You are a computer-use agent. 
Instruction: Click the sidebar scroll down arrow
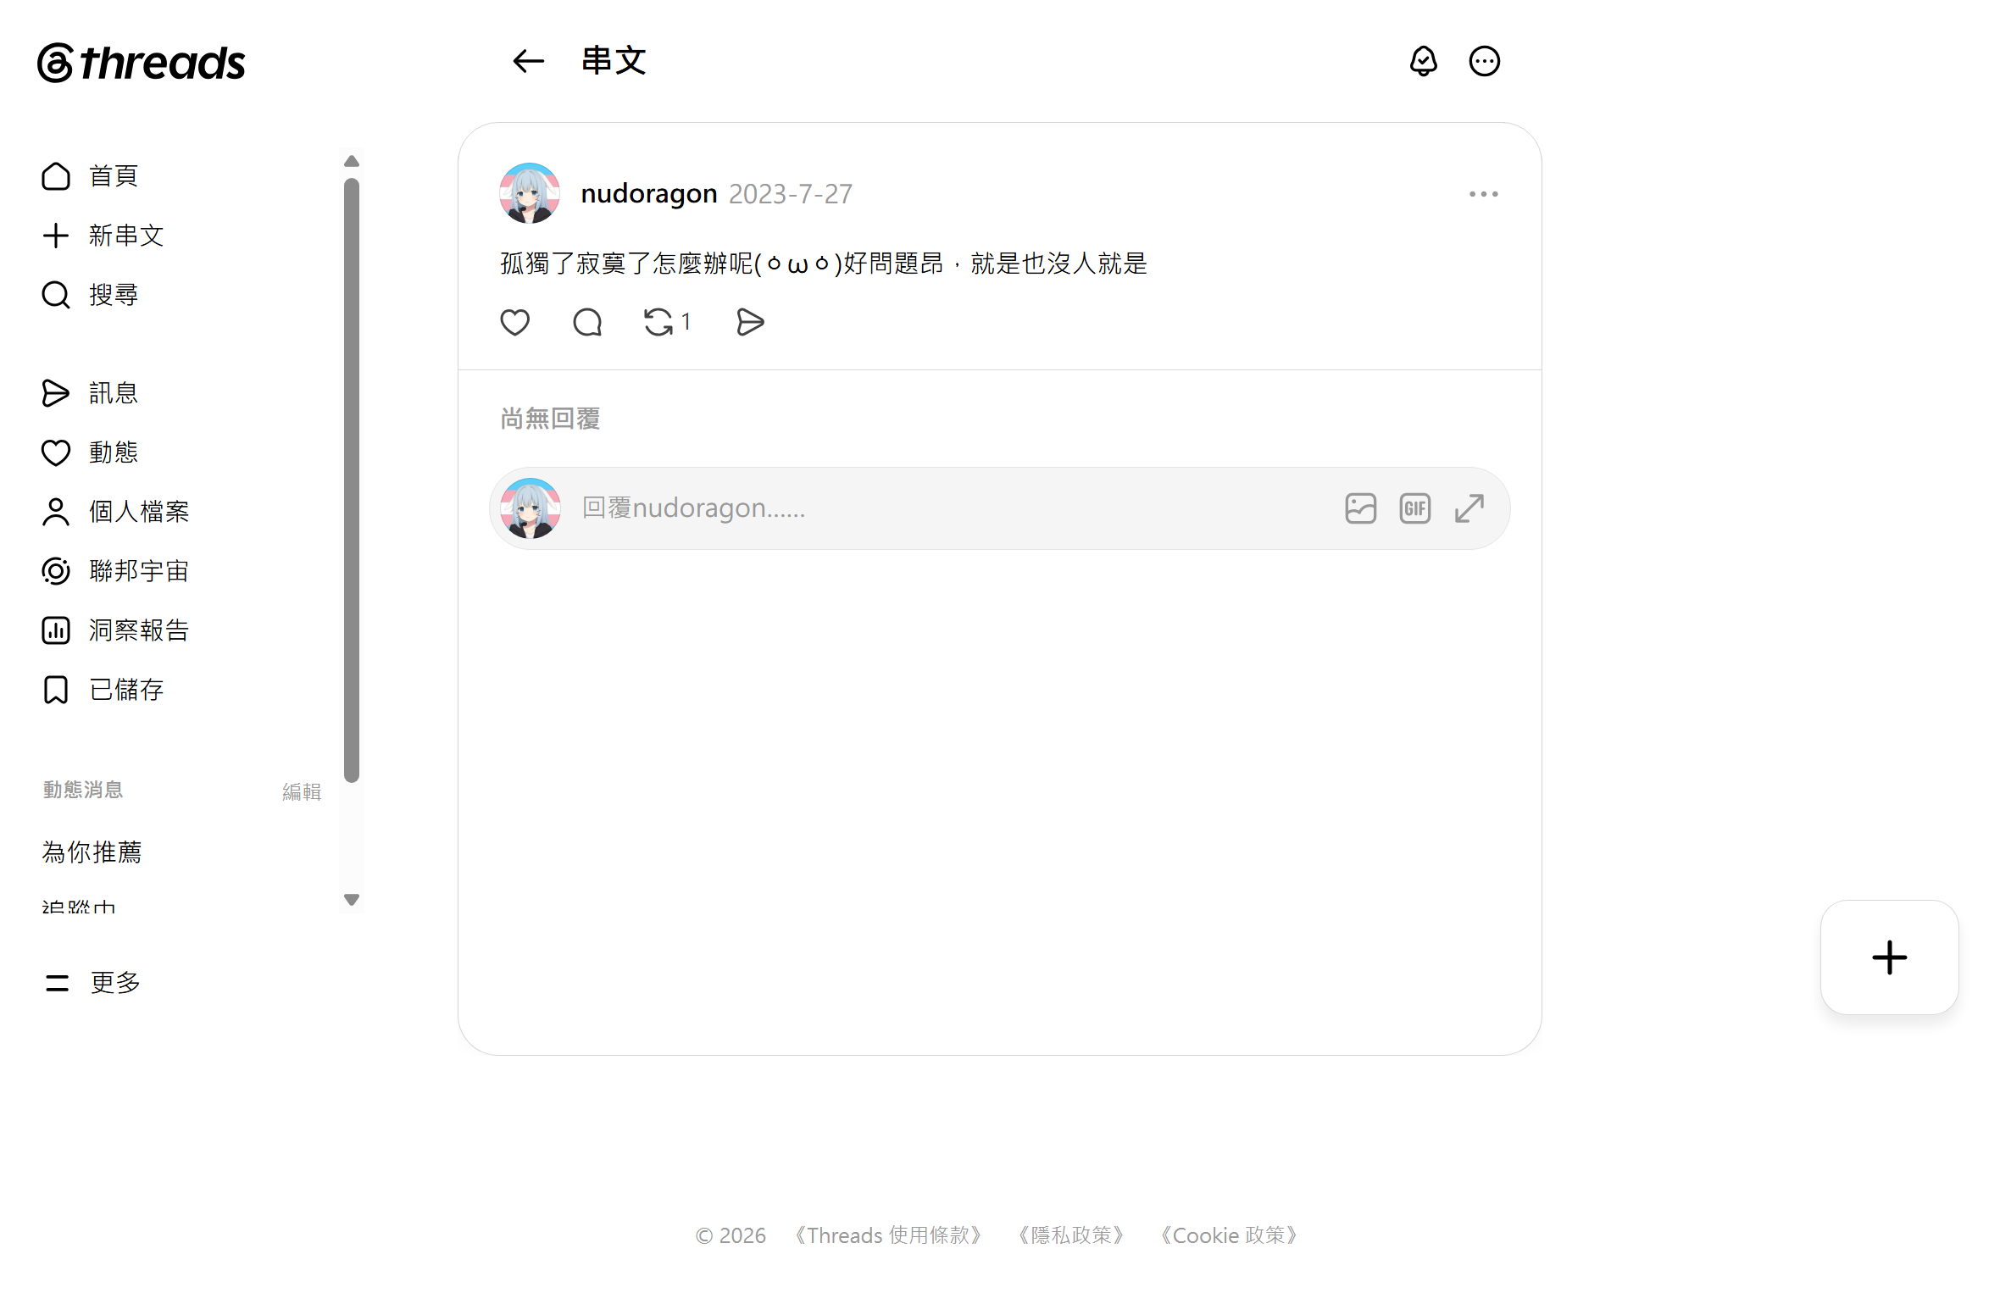pyautogui.click(x=352, y=900)
